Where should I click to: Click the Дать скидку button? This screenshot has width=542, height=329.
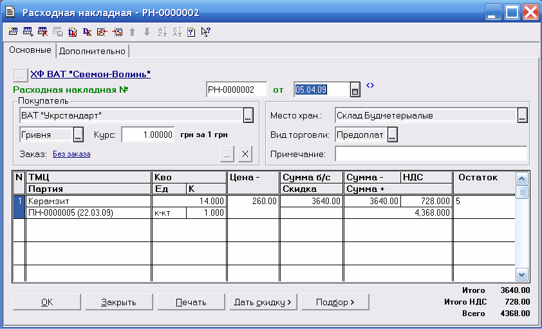[x=263, y=302]
